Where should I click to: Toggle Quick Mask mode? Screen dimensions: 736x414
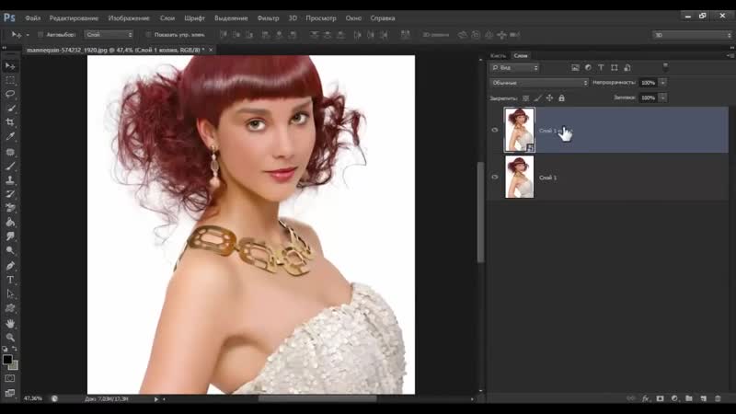10,378
